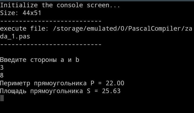Click the blinking cursor block at bottom
This screenshot has height=113, width=194.
coord(2,98)
